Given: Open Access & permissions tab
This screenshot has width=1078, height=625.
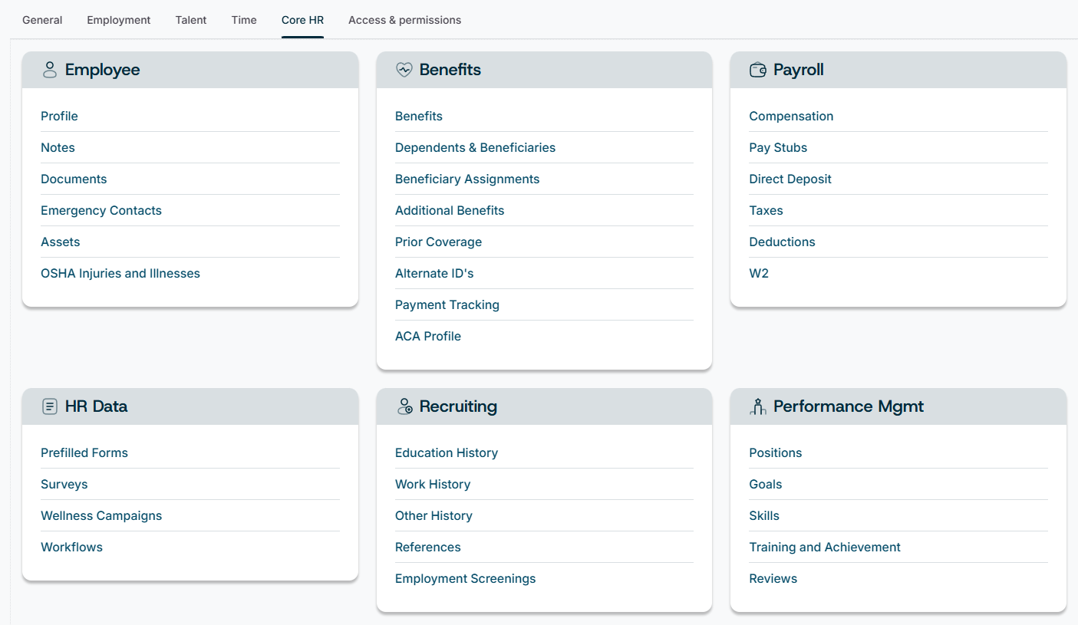Looking at the screenshot, I should pos(405,20).
